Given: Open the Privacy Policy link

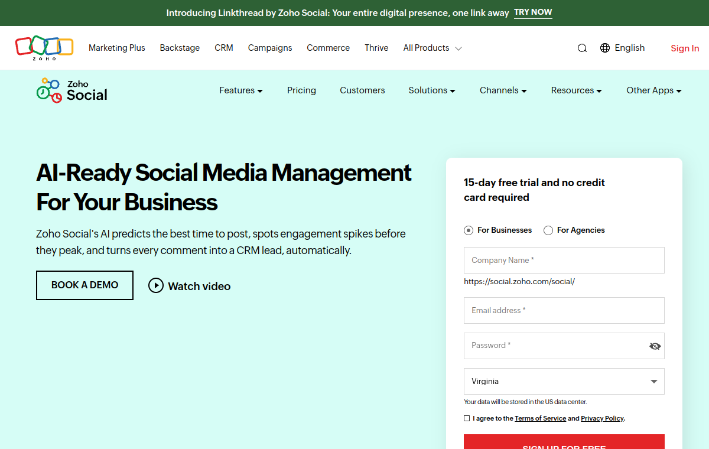Looking at the screenshot, I should point(602,418).
